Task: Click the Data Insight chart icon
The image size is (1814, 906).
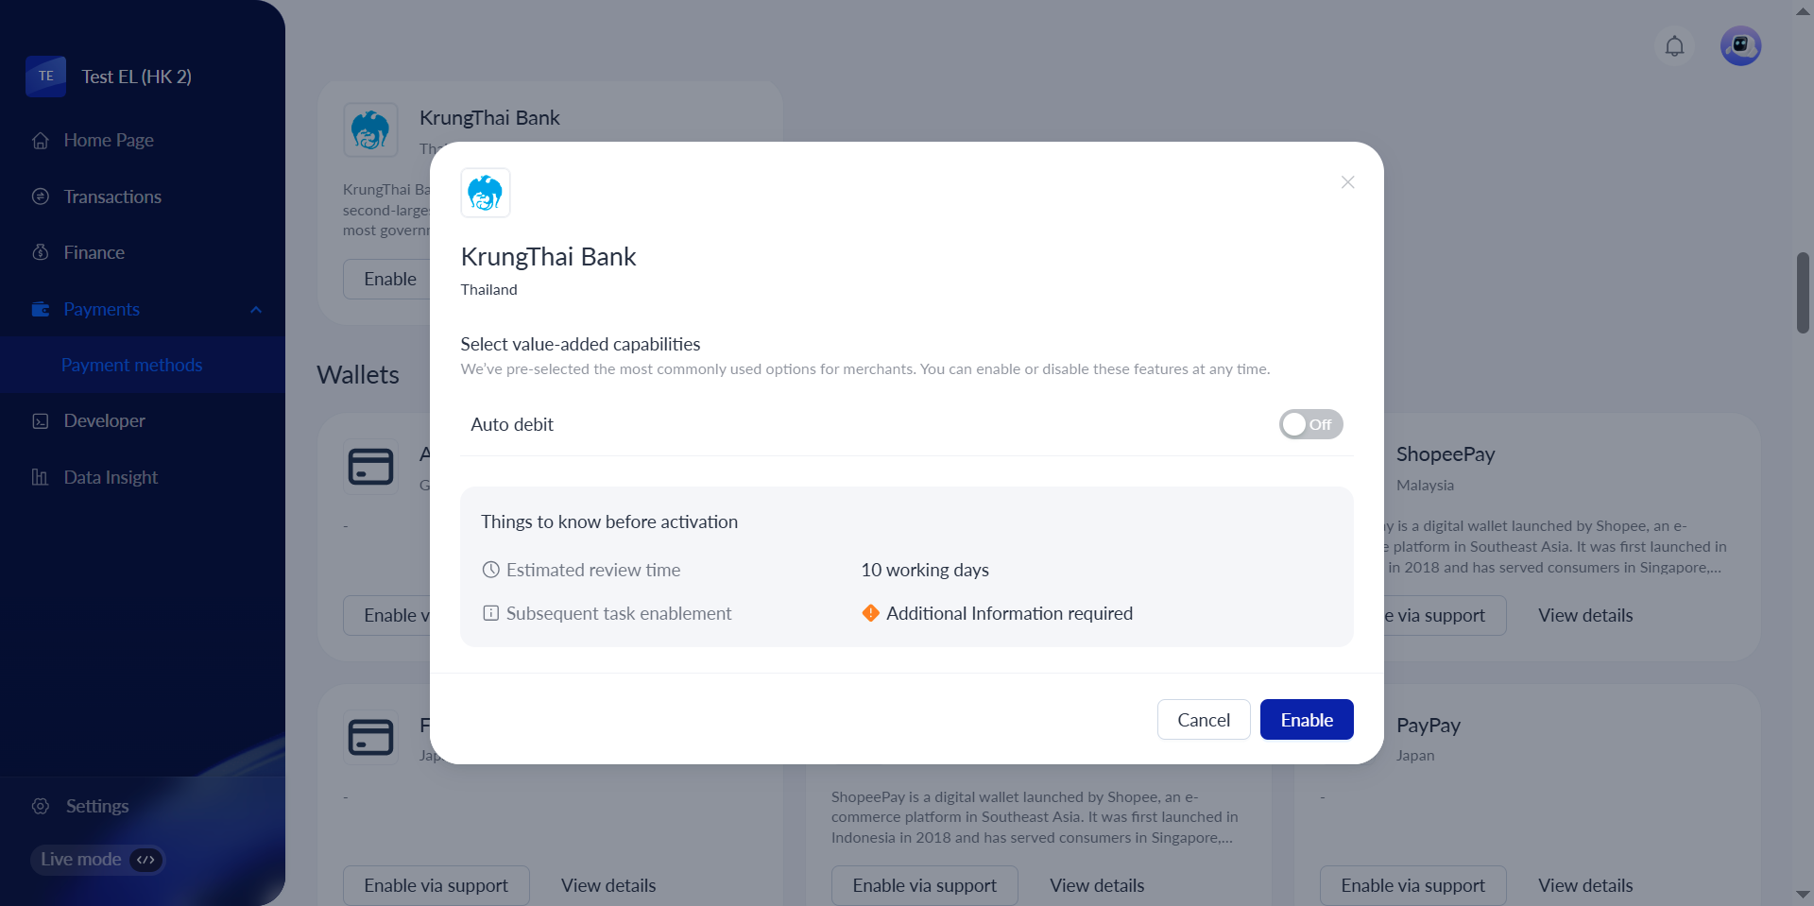Action: tap(41, 477)
